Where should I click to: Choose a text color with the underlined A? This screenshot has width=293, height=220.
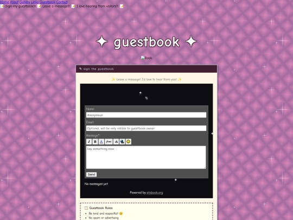[x=101, y=142]
